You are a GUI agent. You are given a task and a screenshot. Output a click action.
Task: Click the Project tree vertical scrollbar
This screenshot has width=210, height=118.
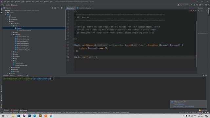pos(65,25)
